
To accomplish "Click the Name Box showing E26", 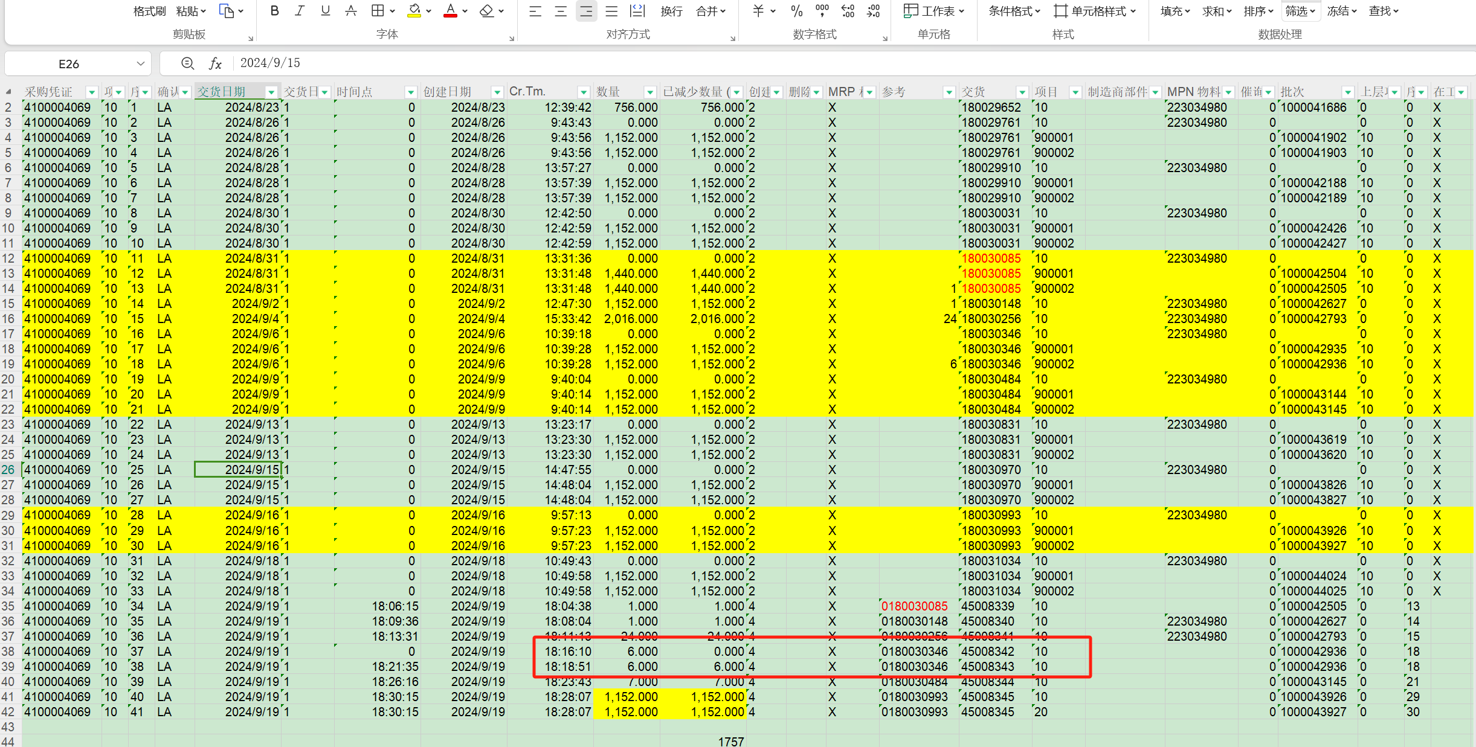I will pos(69,63).
